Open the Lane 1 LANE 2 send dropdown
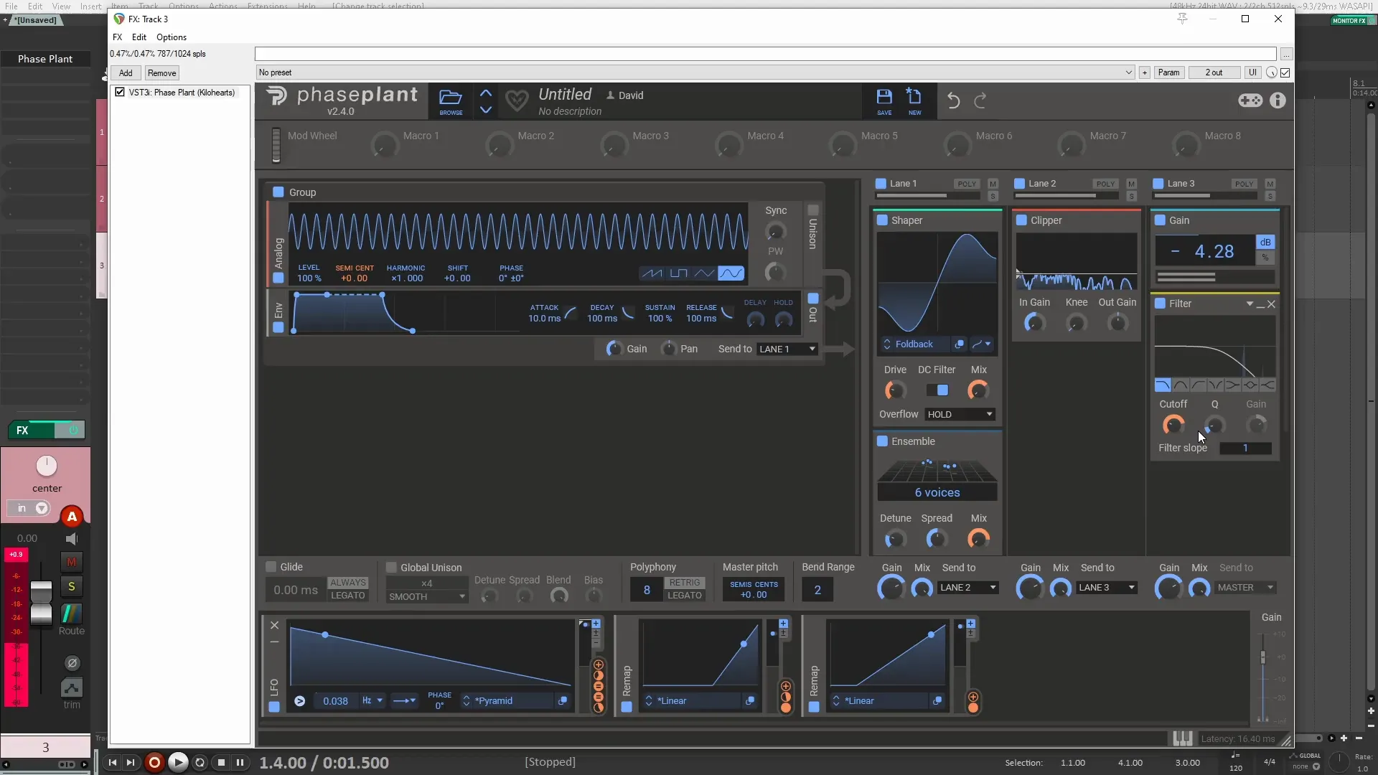 tap(968, 588)
